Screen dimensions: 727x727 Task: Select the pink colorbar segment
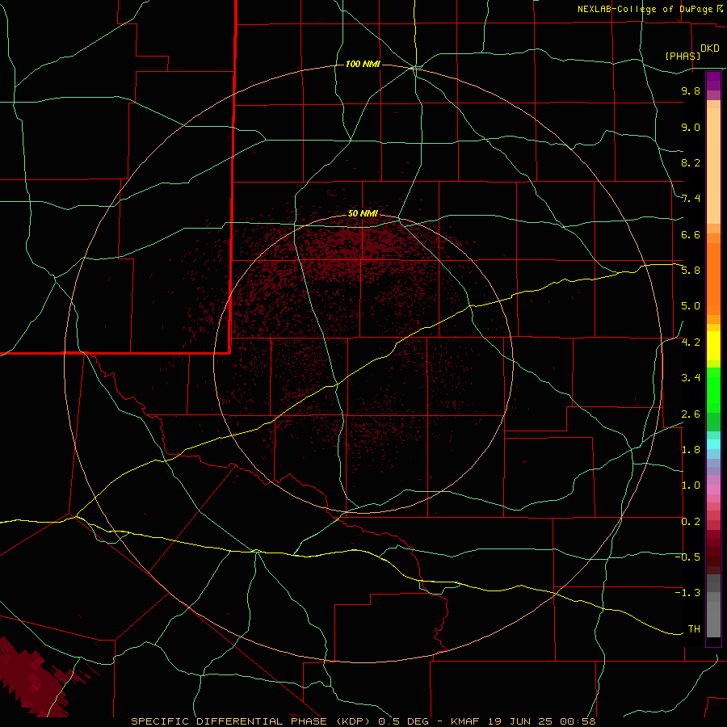tap(713, 490)
